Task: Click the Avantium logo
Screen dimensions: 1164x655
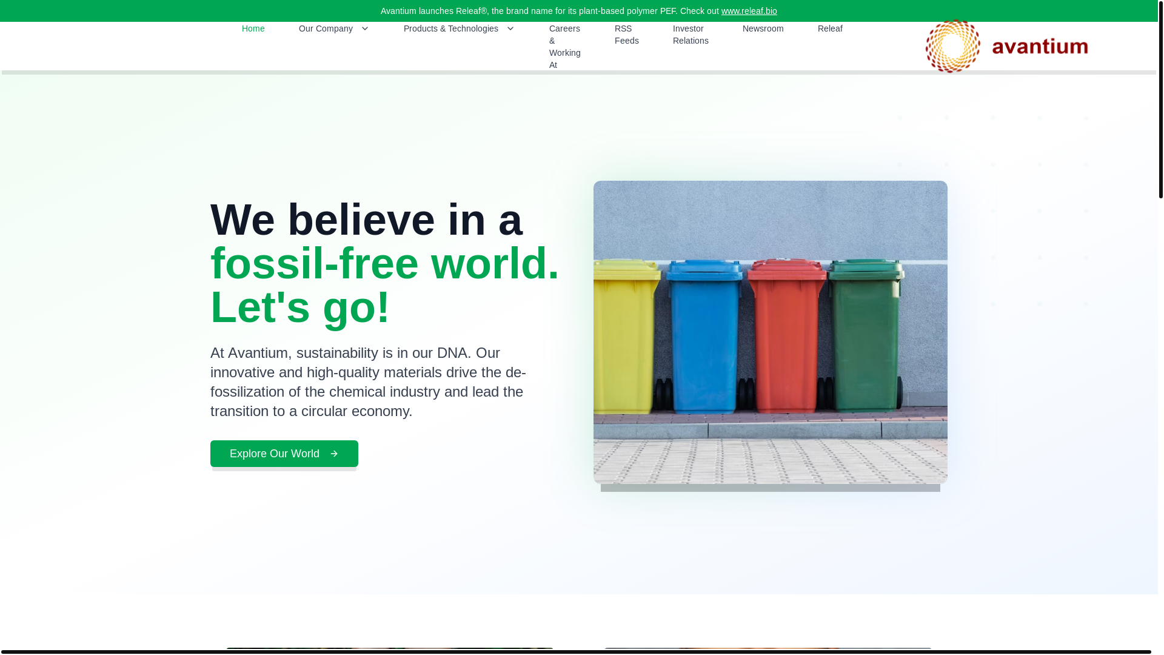Action: (x=1006, y=46)
